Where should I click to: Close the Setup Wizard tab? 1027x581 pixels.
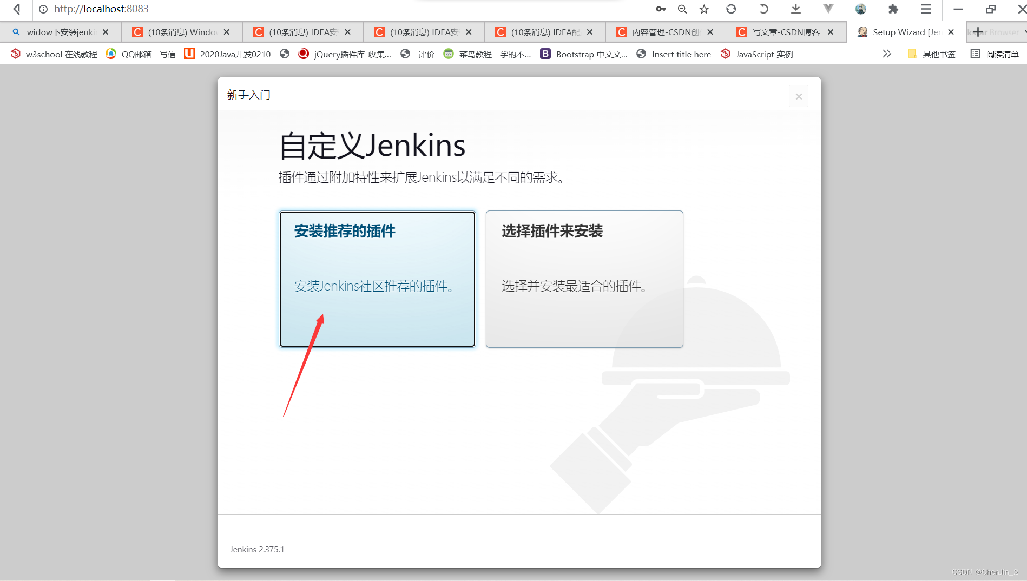pos(951,32)
